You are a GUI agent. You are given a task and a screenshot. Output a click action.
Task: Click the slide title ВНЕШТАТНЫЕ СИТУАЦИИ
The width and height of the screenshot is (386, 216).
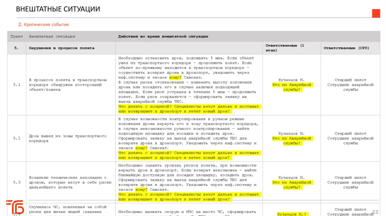[58, 9]
